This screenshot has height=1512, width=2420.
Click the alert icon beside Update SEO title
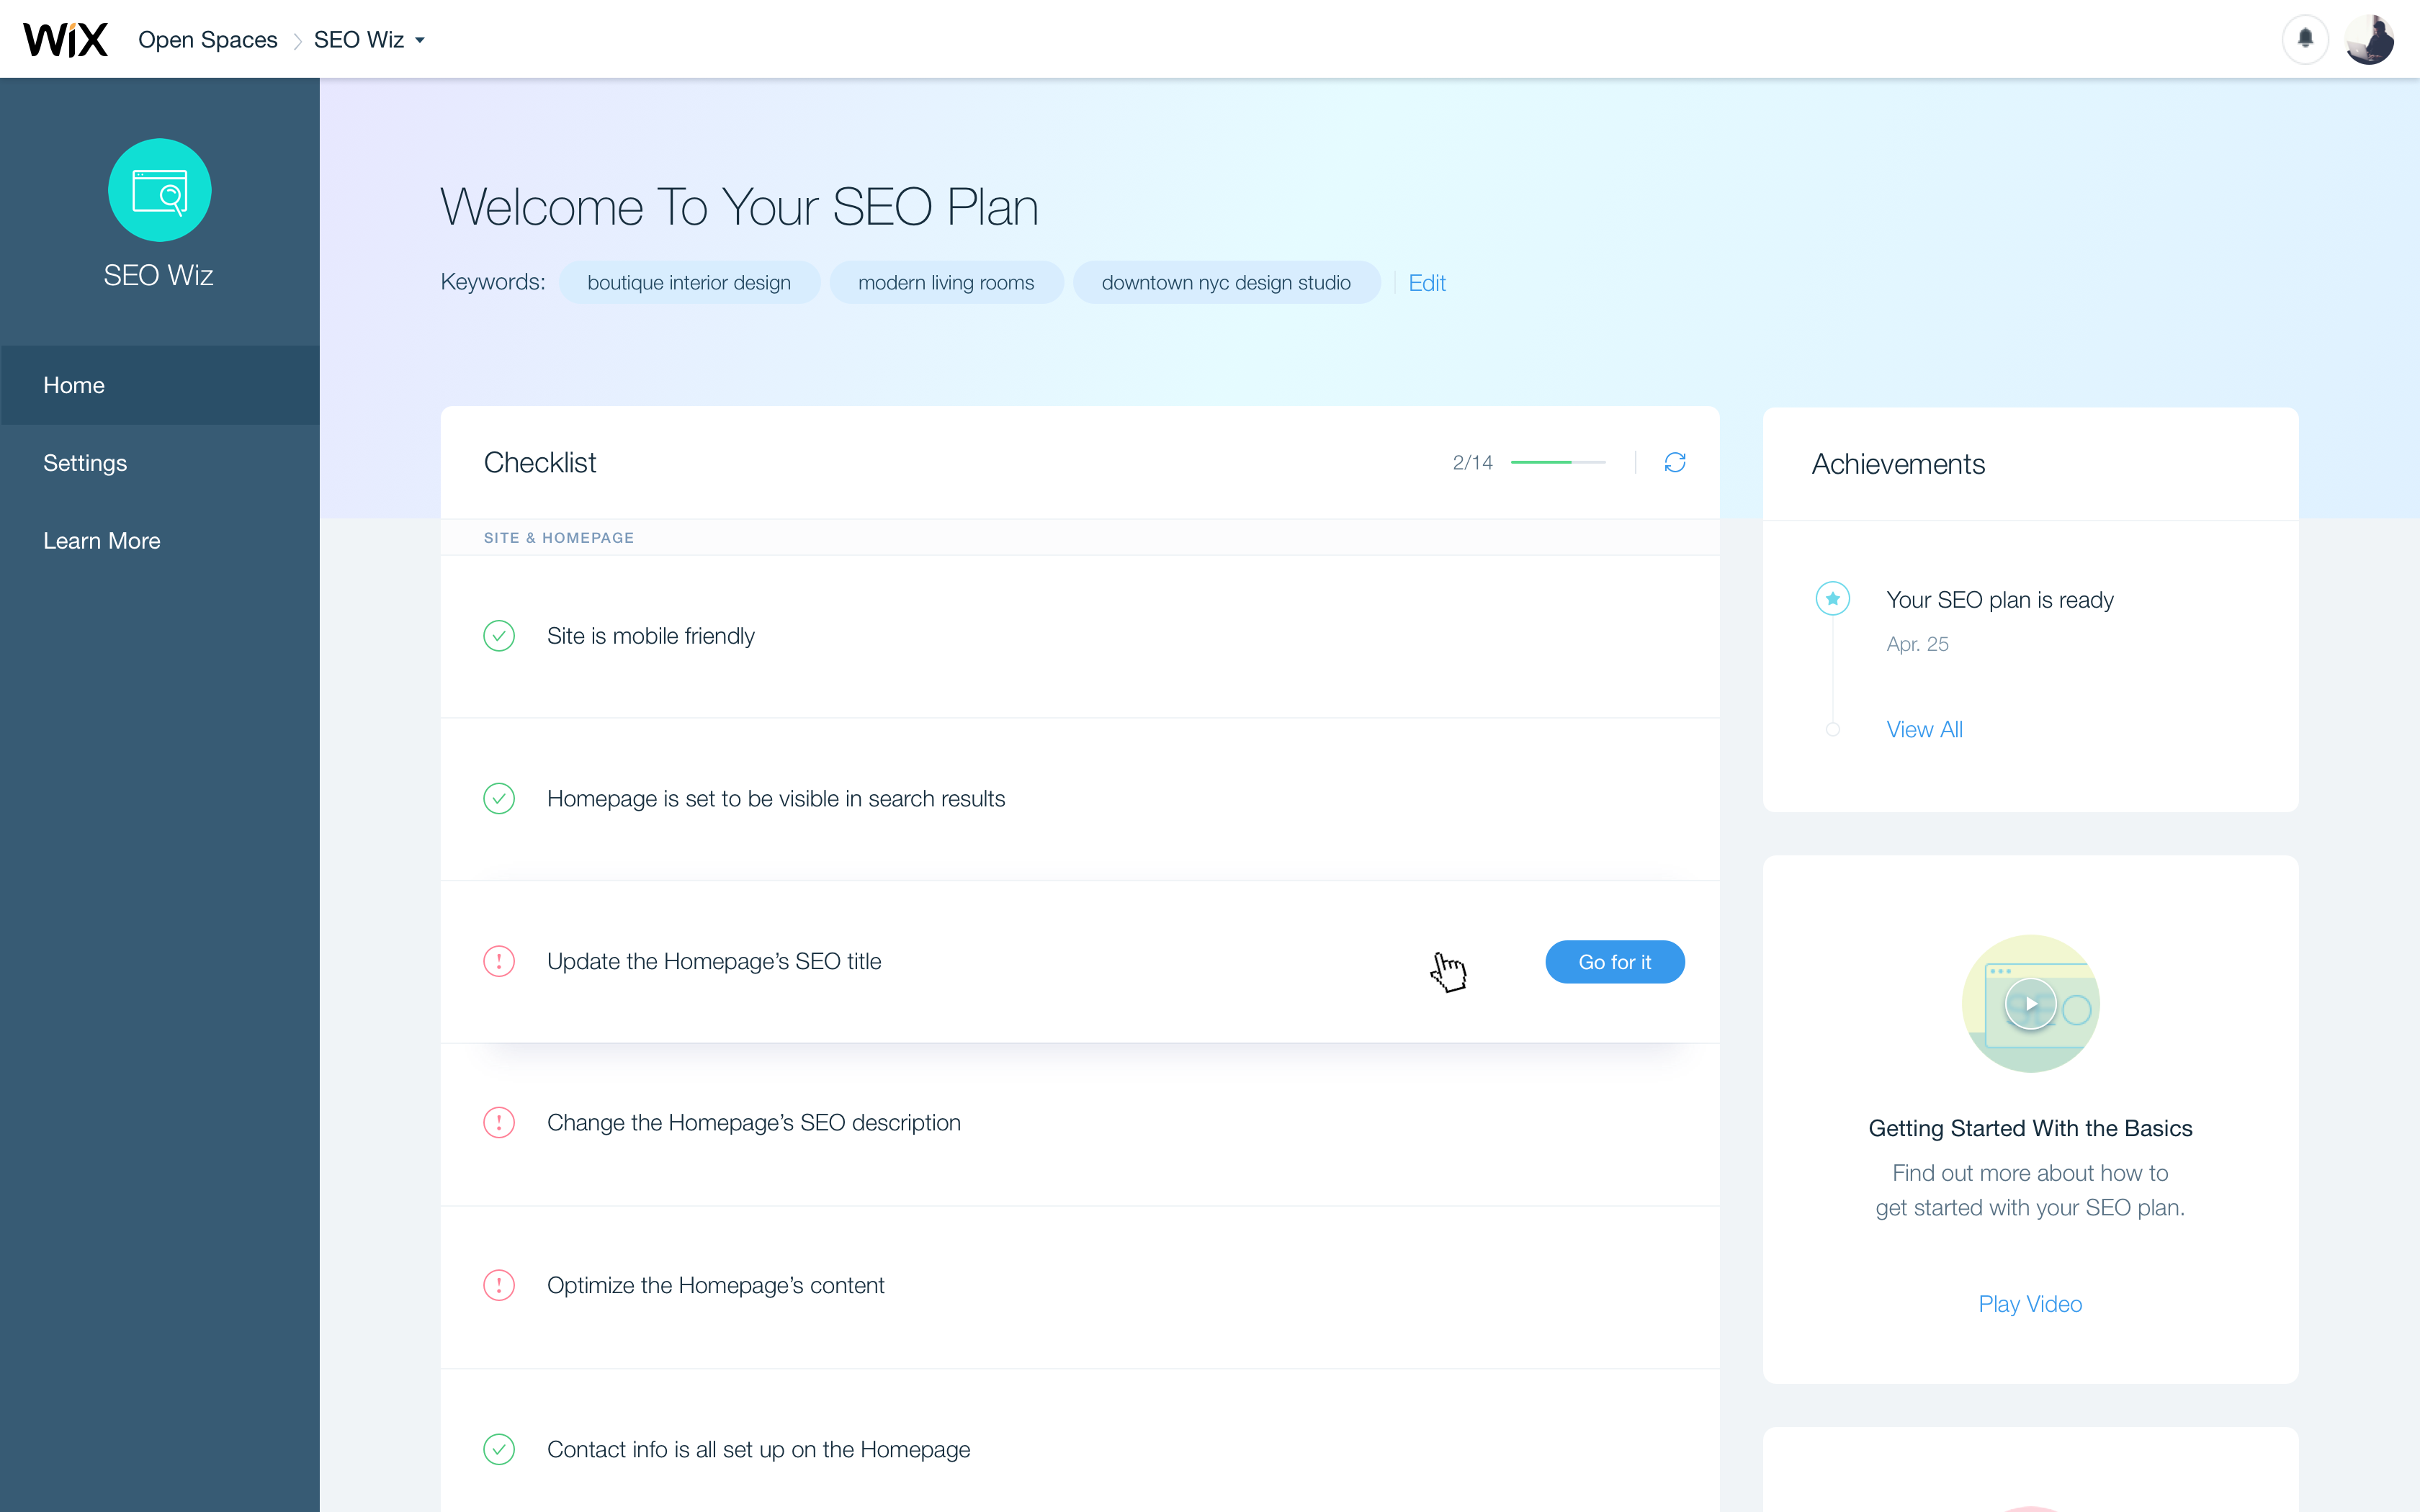(499, 961)
